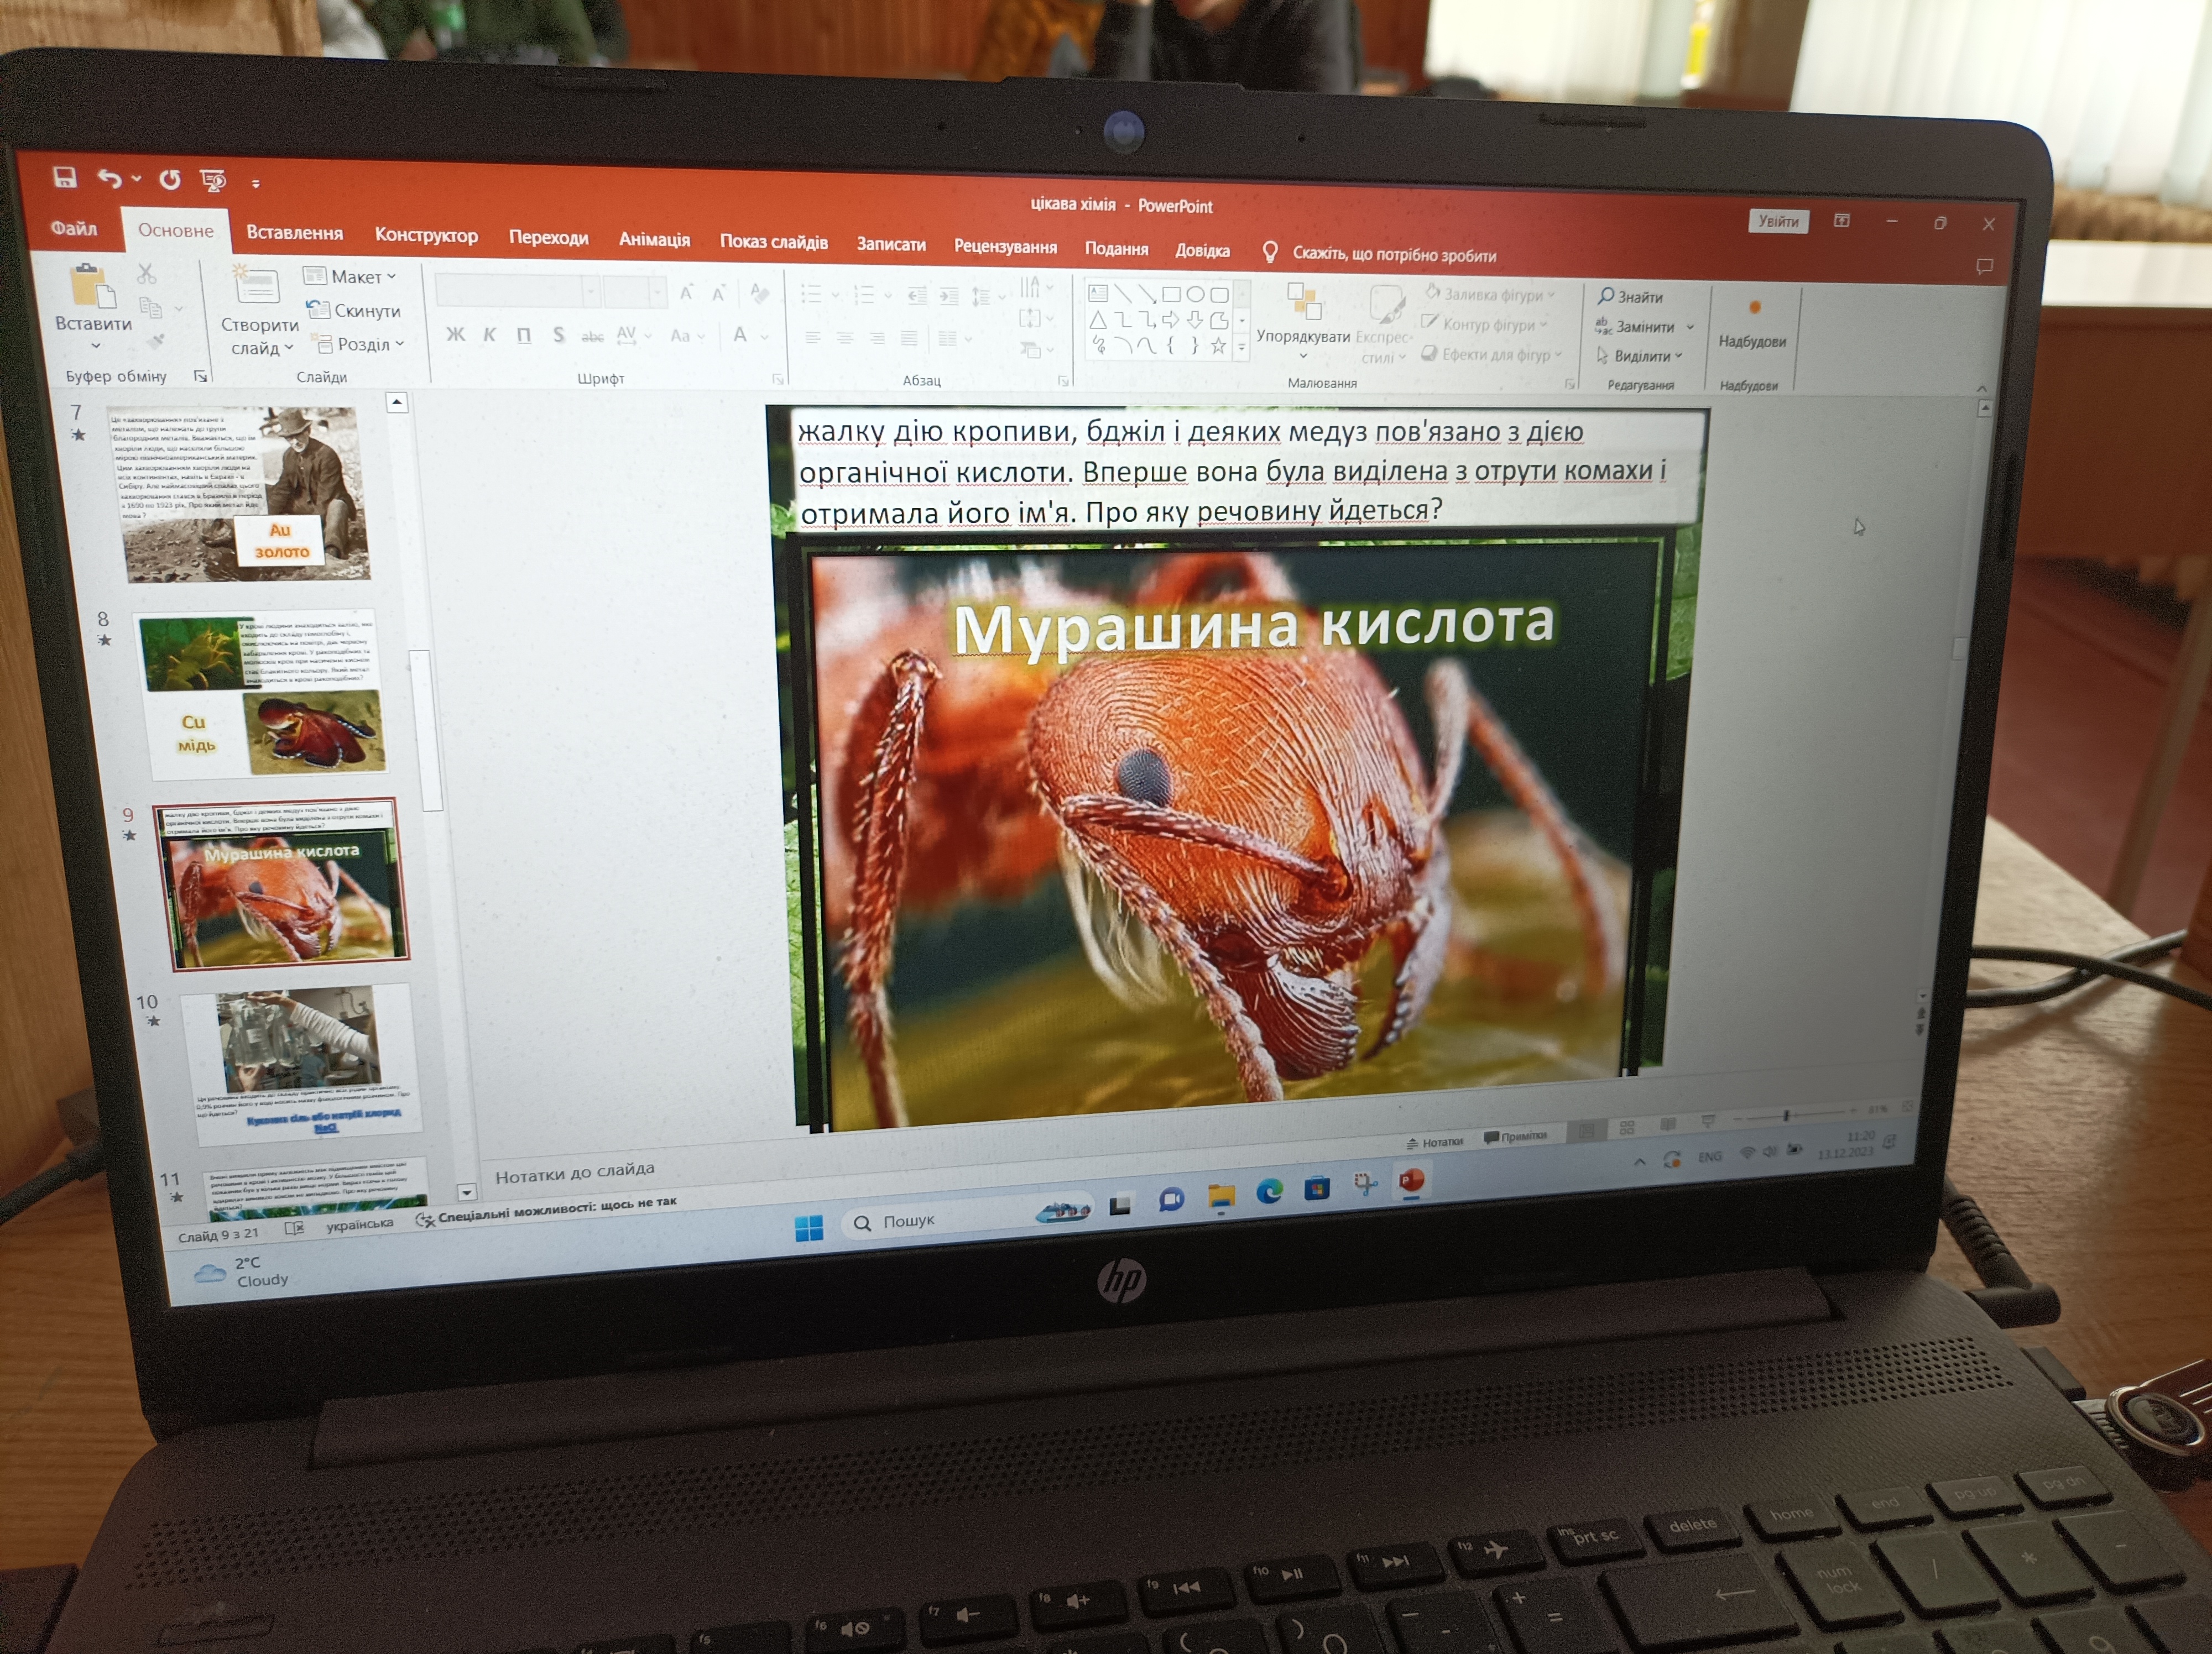Click the Save icon in quick access toolbar

click(65, 177)
